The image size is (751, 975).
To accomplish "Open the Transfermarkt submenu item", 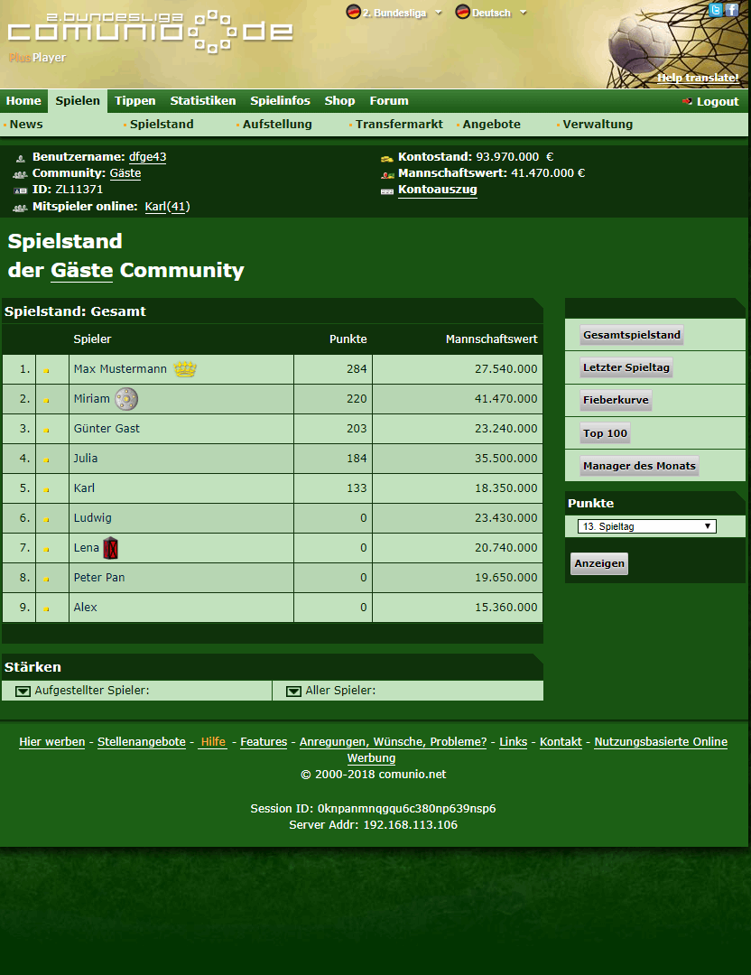I will click(x=399, y=125).
